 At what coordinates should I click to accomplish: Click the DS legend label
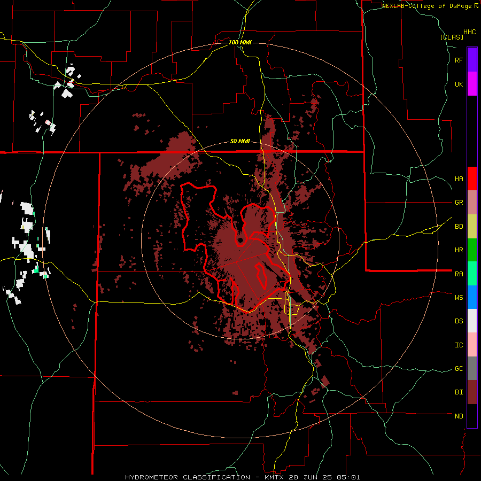pyautogui.click(x=459, y=321)
